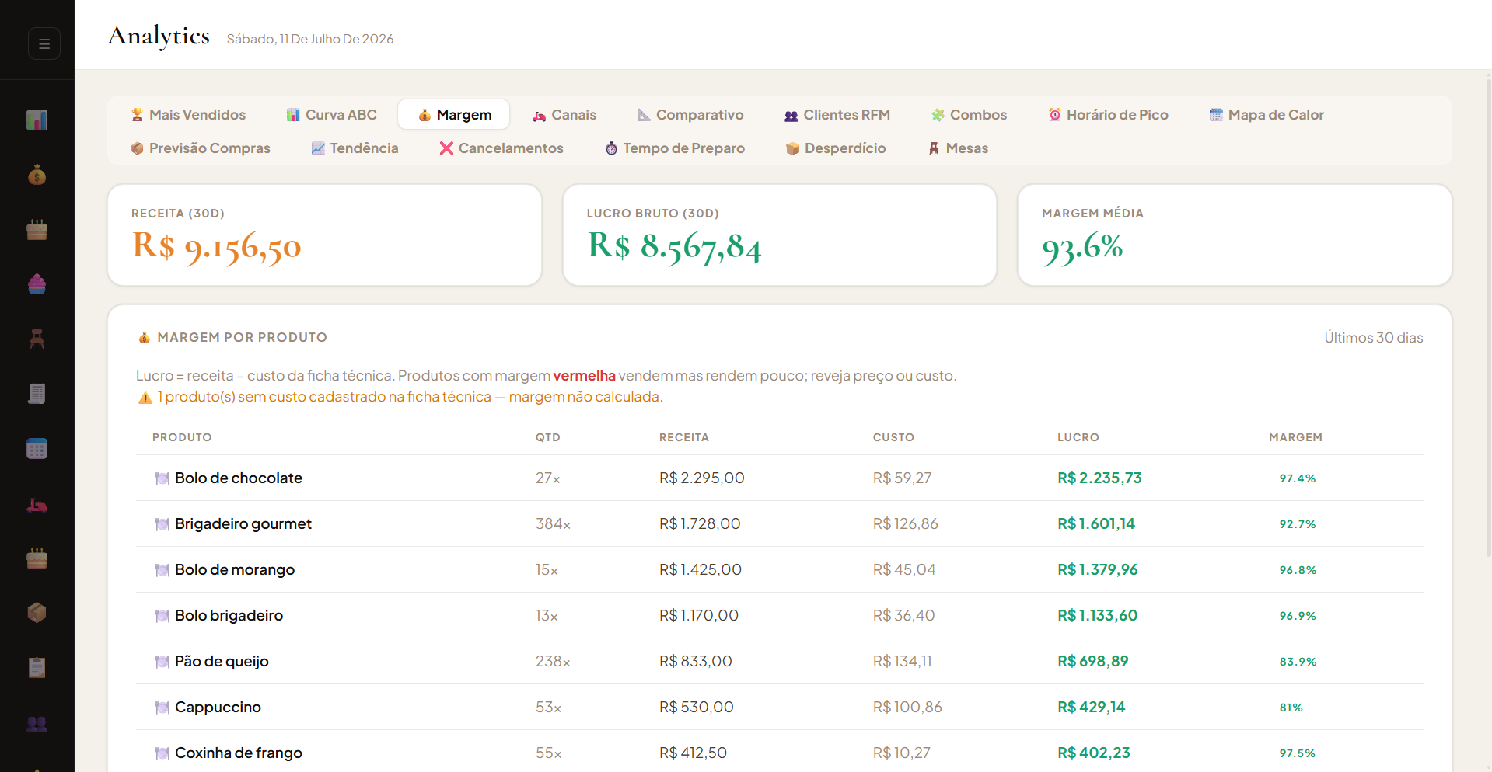Open the Curva ABC tab

pos(332,115)
